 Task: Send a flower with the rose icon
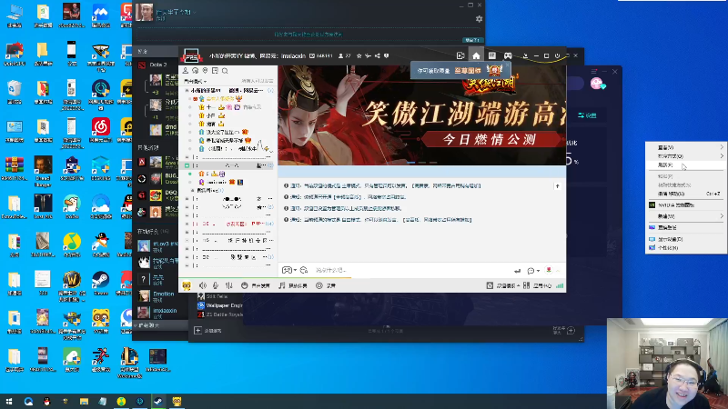pyautogui.click(x=549, y=270)
